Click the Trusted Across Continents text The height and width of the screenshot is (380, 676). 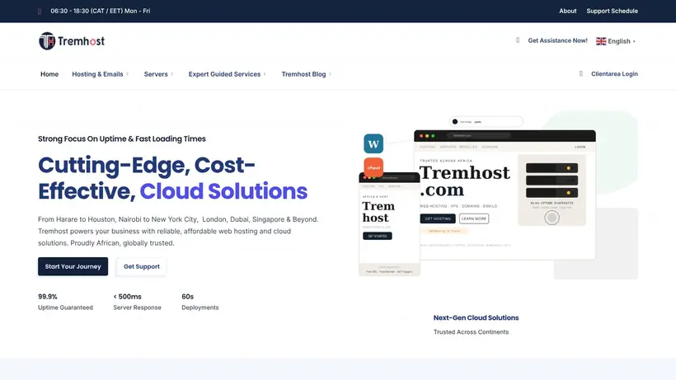[x=471, y=331]
